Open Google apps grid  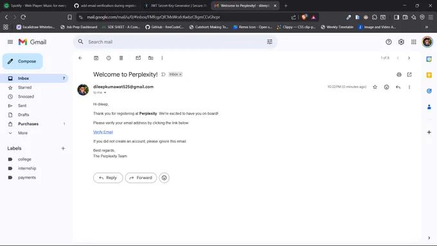click(414, 42)
